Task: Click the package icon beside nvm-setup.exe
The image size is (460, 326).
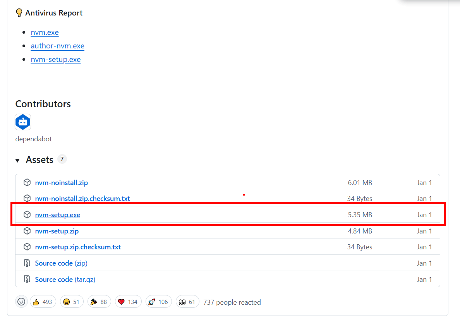Action: click(27, 214)
